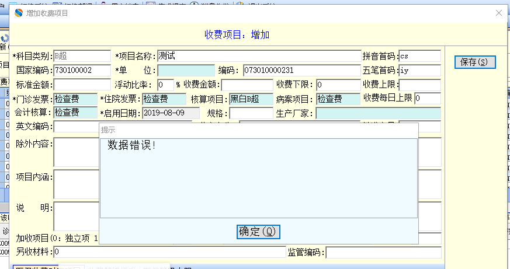
Task: Click the 项目内涵 text area
Action: (77, 184)
